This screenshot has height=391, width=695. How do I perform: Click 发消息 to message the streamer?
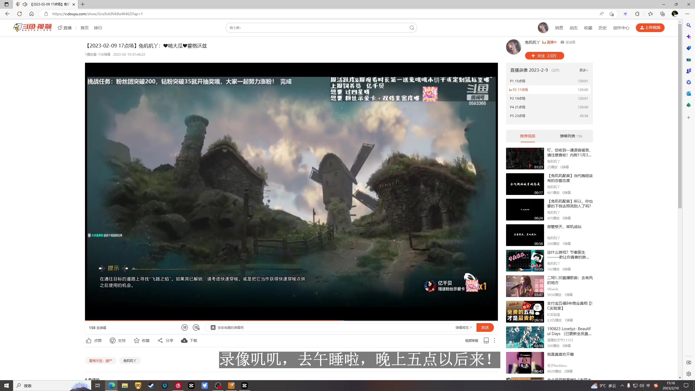click(x=568, y=42)
